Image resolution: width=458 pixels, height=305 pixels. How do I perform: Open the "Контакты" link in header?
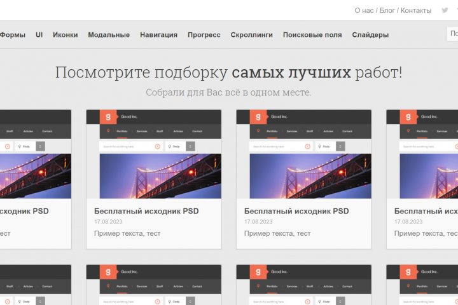(x=416, y=11)
